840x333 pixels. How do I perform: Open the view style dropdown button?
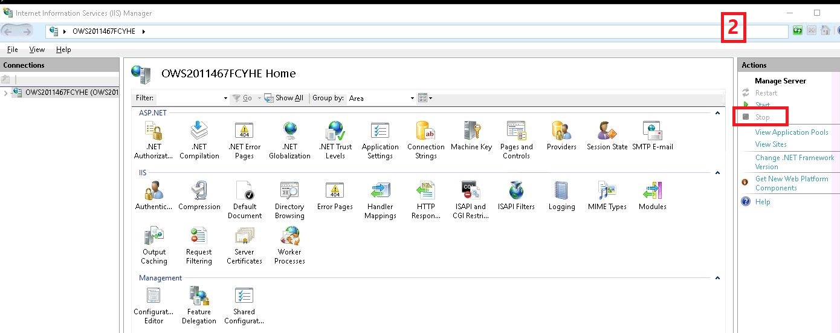tap(425, 98)
